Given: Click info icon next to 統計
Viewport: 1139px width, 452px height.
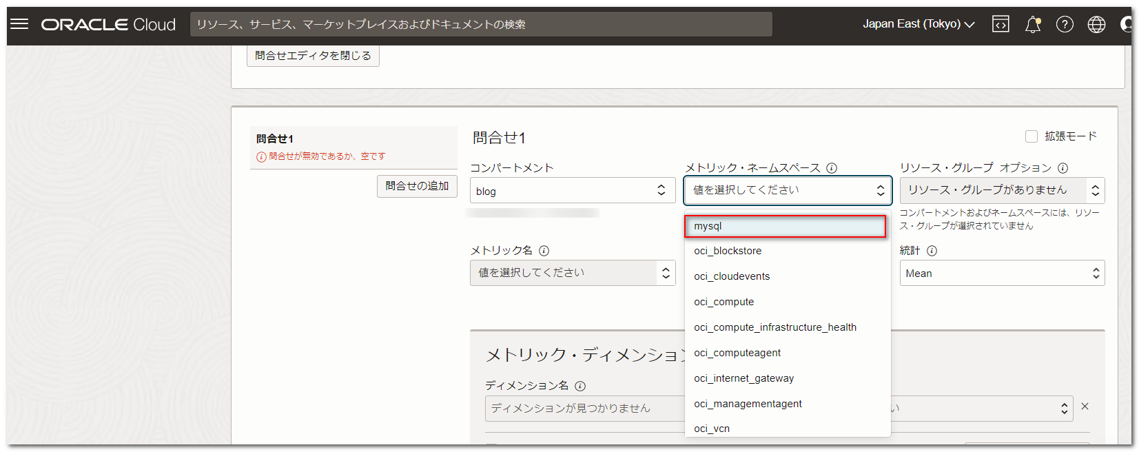Looking at the screenshot, I should click(x=932, y=251).
